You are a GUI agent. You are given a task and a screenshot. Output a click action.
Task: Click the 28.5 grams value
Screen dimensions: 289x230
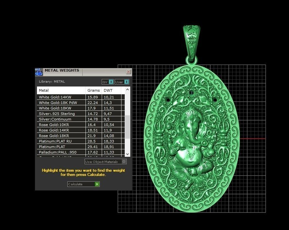click(x=91, y=141)
